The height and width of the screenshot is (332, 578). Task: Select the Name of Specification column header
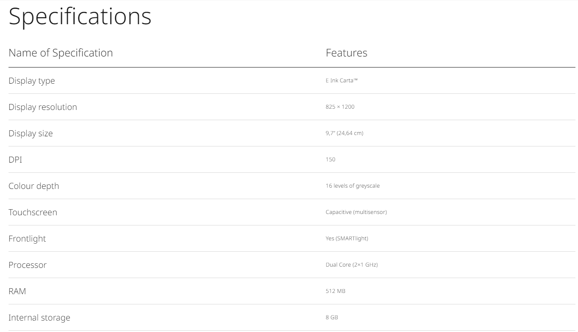pyautogui.click(x=61, y=53)
